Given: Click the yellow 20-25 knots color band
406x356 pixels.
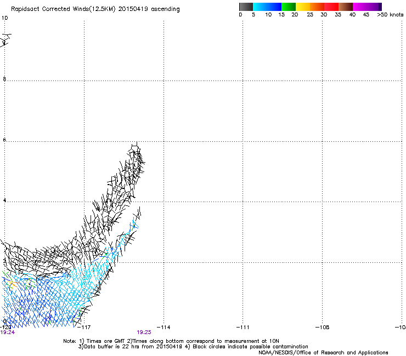Looking at the screenshot, I should tap(303, 7).
